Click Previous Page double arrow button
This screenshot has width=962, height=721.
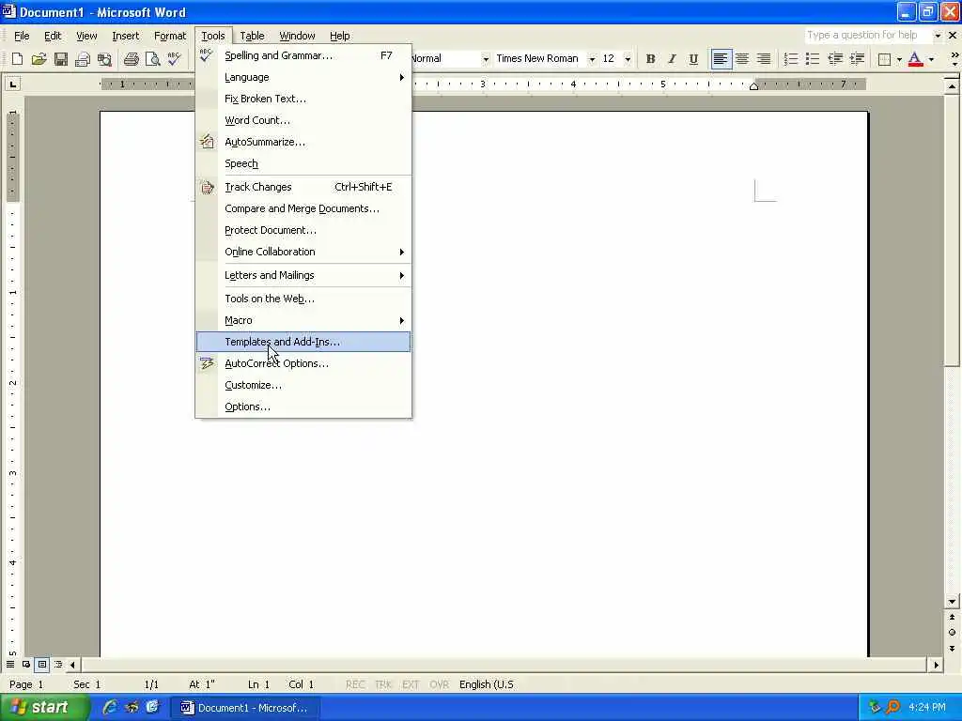(x=952, y=618)
